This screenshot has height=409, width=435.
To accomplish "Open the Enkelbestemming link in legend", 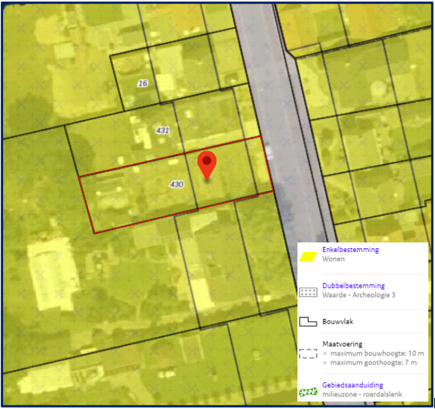I will (350, 250).
